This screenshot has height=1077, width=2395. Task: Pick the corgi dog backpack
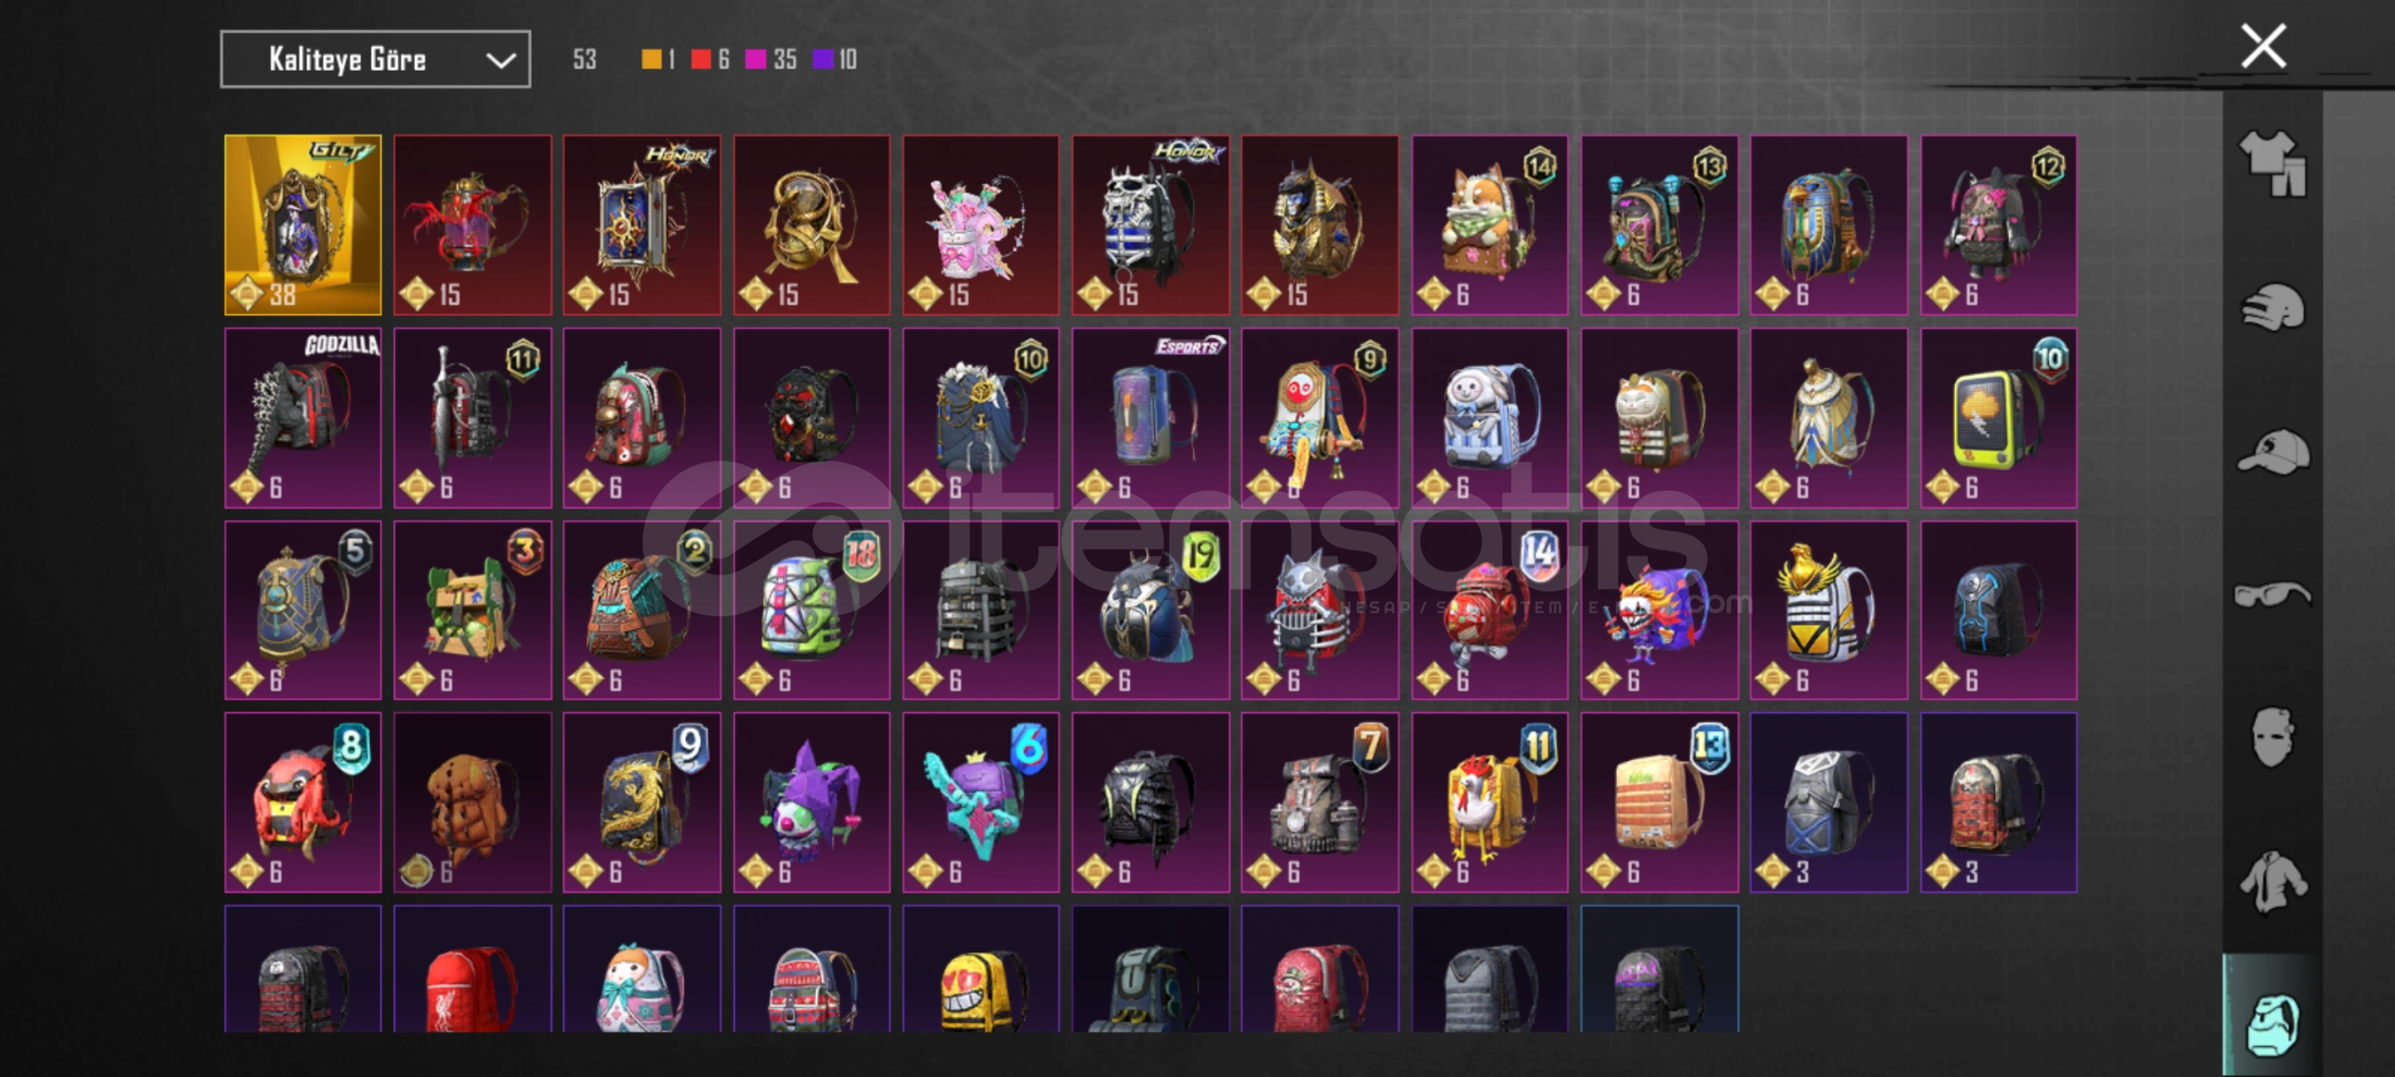(1490, 225)
